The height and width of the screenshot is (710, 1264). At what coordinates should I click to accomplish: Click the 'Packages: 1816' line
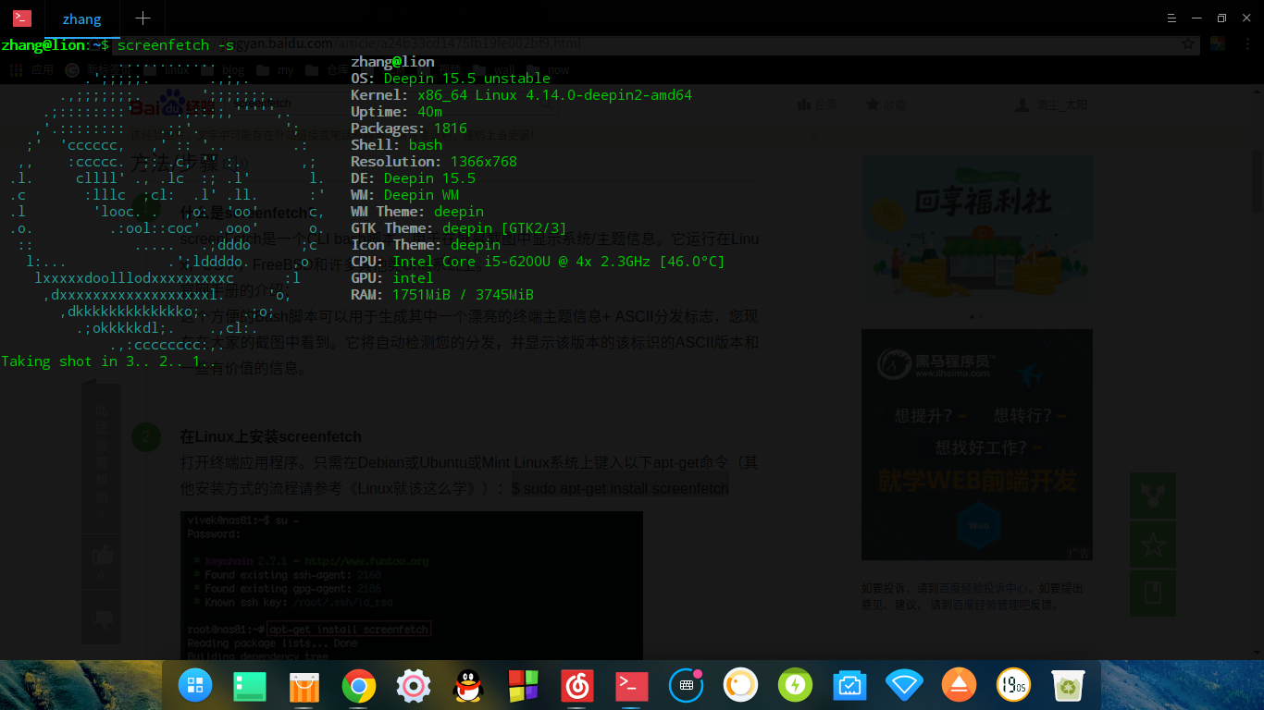[409, 129]
